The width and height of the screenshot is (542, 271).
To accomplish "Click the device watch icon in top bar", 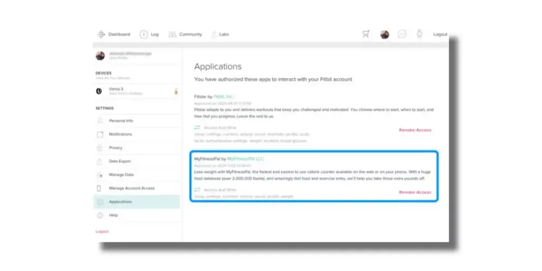I will (419, 34).
